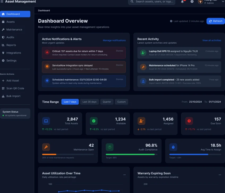Open the hamburger menu icon

pyautogui.click(x=2, y=1)
